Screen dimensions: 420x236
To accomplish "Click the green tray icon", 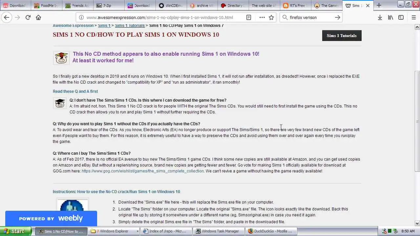I will pyautogui.click(x=389, y=231).
